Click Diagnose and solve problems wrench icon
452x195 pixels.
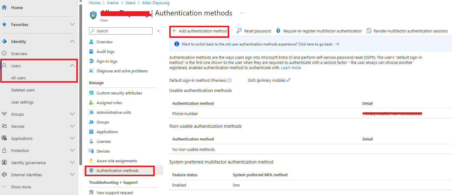(91, 71)
